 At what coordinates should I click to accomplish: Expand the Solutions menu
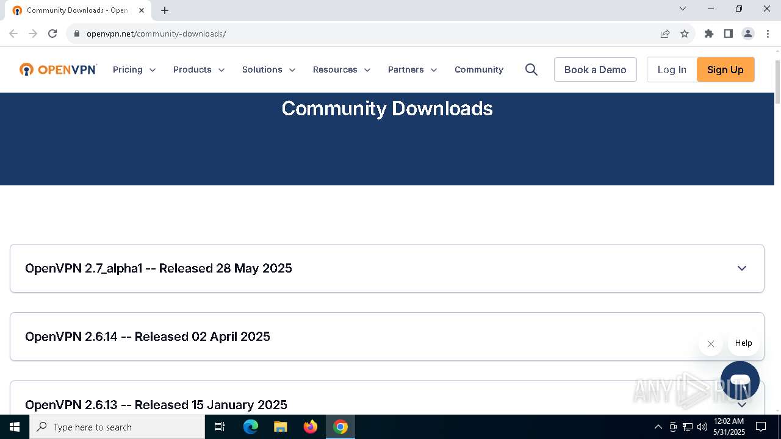(268, 70)
